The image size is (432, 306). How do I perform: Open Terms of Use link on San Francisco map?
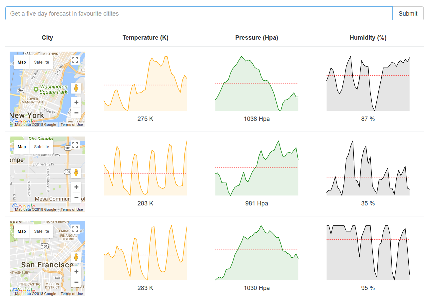pyautogui.click(x=72, y=294)
